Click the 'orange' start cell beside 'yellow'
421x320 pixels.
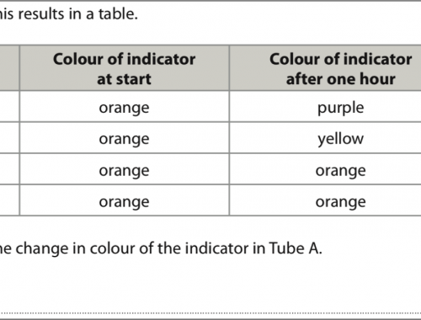[x=125, y=137]
